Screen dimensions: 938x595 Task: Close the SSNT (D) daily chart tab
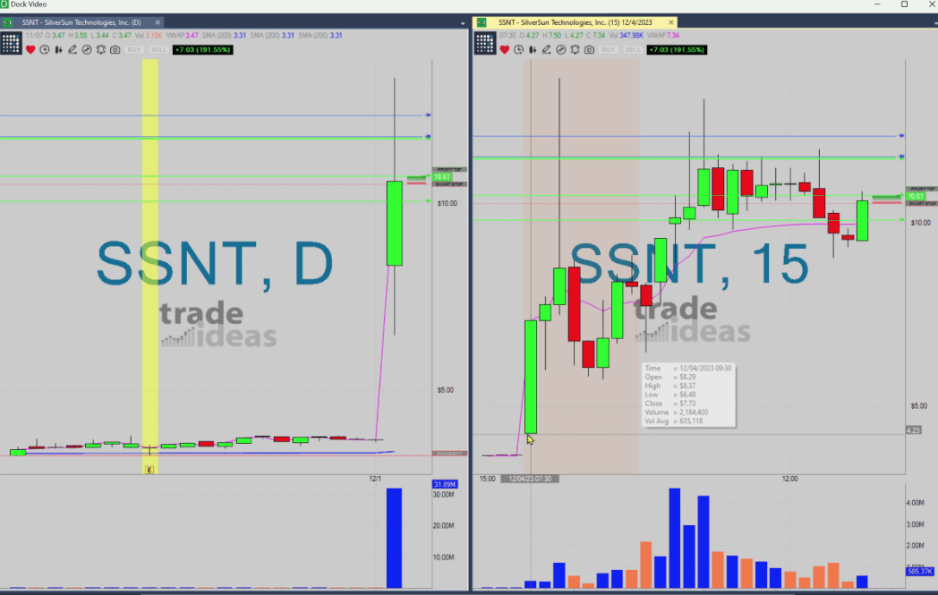point(158,22)
